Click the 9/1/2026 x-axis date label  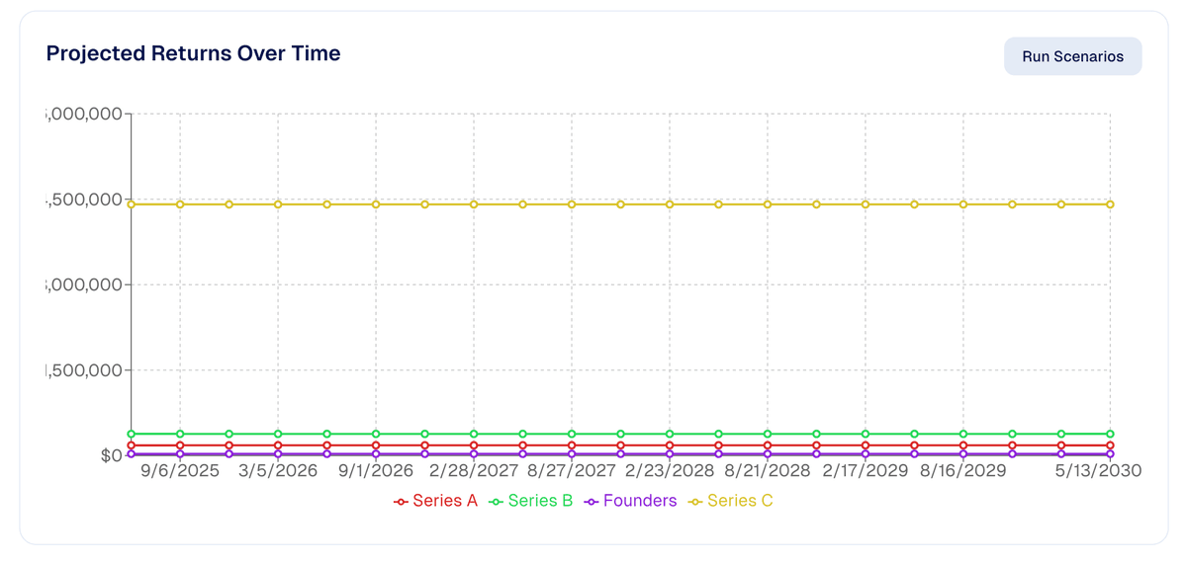(376, 471)
